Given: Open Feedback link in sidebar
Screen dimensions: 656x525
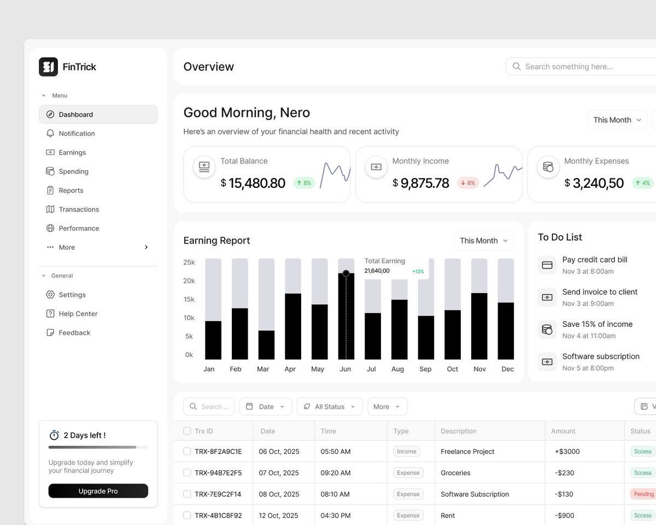Looking at the screenshot, I should coord(98,333).
